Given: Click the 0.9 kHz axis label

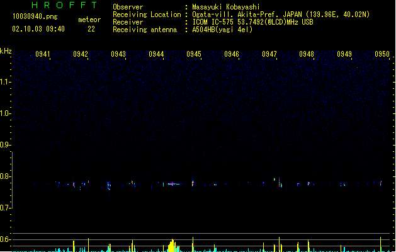Looking at the screenshot, I should click(5, 145).
